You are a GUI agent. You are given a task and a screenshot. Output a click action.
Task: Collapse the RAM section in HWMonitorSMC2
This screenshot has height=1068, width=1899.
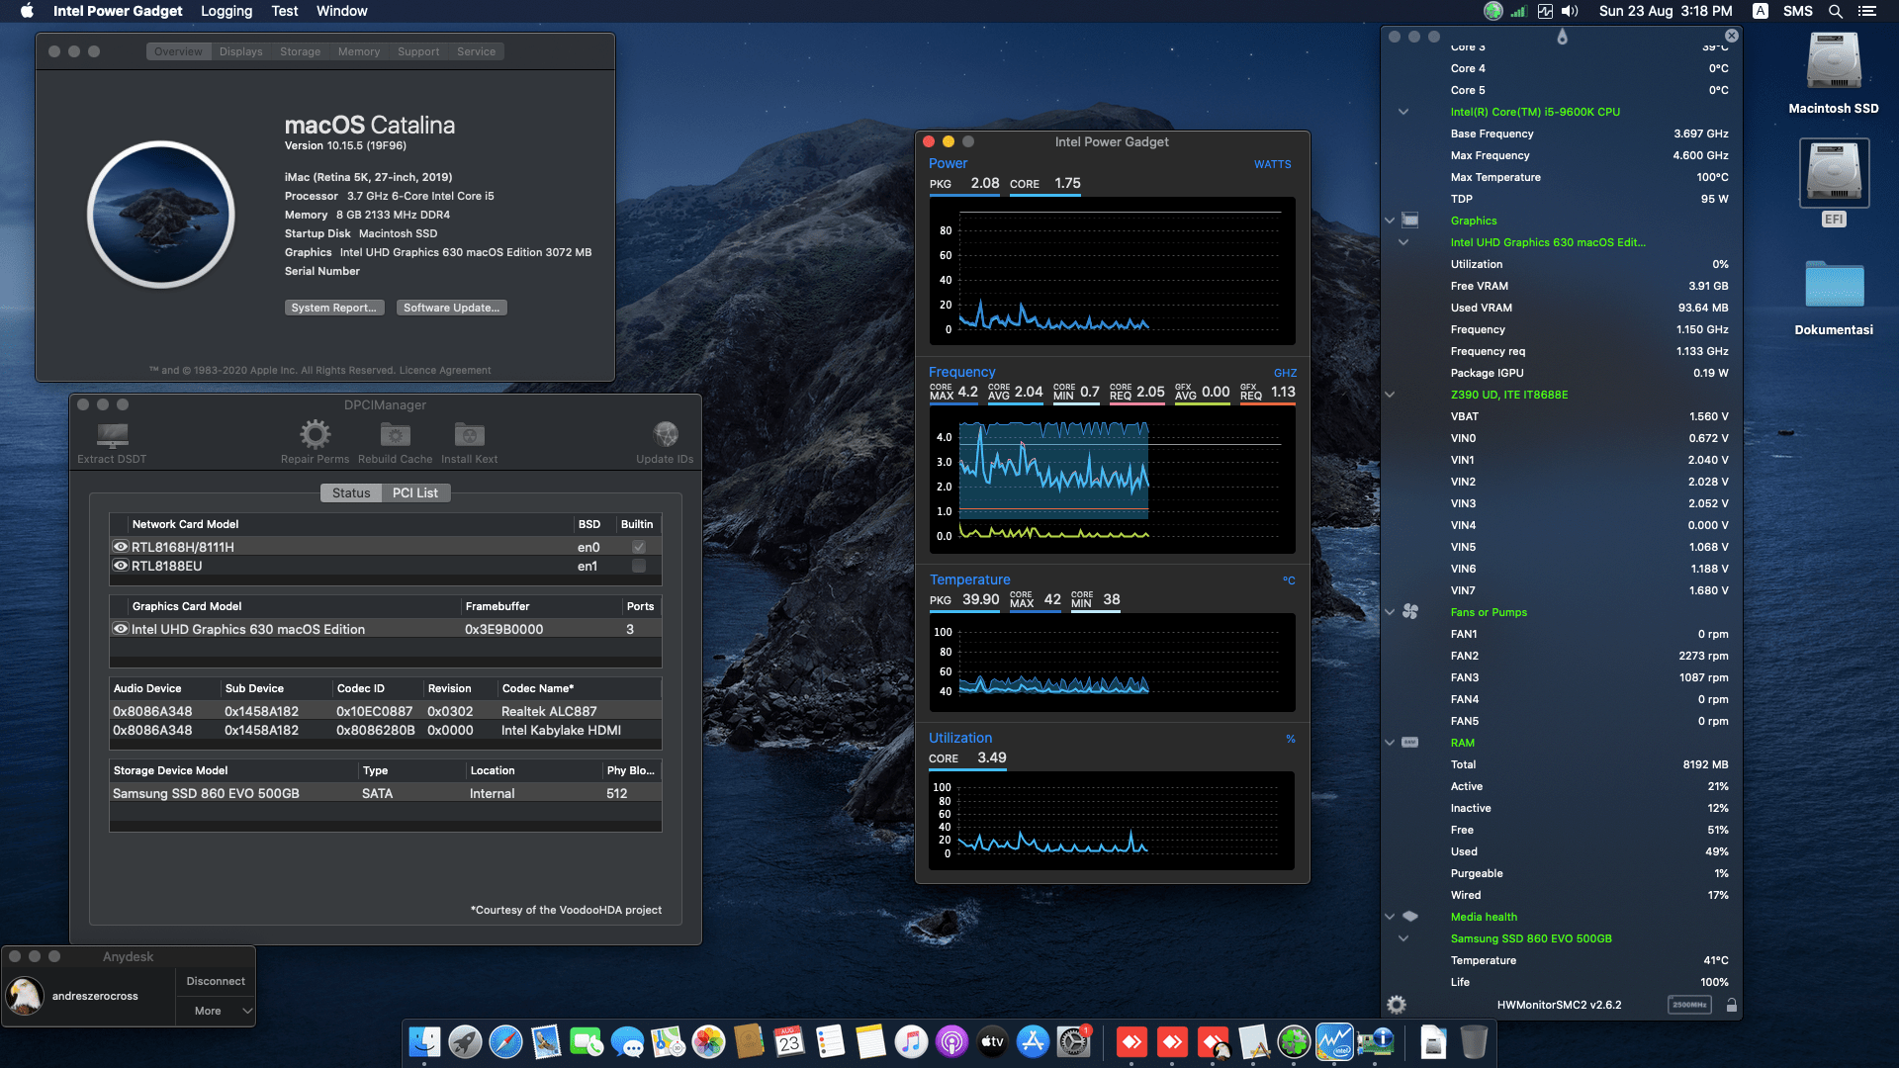(1390, 743)
